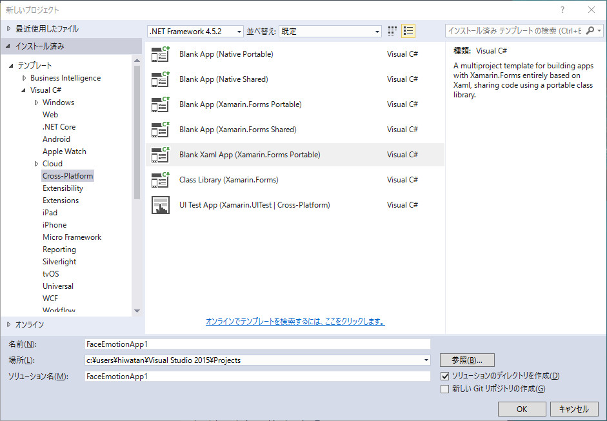The image size is (607, 421).
Task: Expand the Windows tree node
Action: pyautogui.click(x=36, y=103)
